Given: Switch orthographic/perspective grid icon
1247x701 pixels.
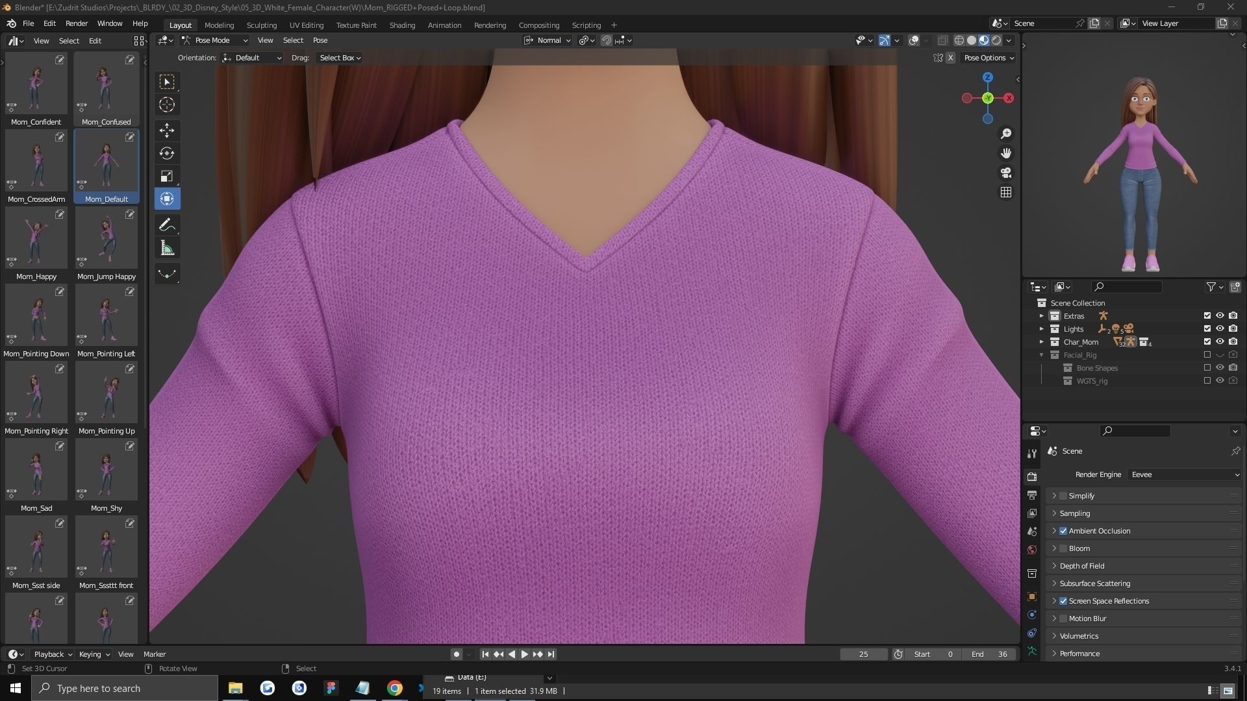Looking at the screenshot, I should 1006,192.
